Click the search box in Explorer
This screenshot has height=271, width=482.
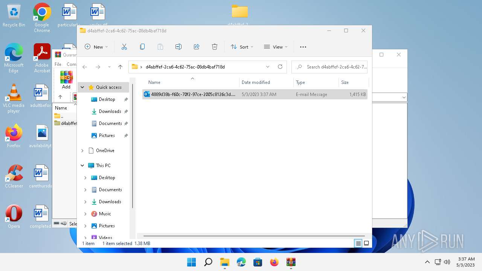(x=329, y=67)
